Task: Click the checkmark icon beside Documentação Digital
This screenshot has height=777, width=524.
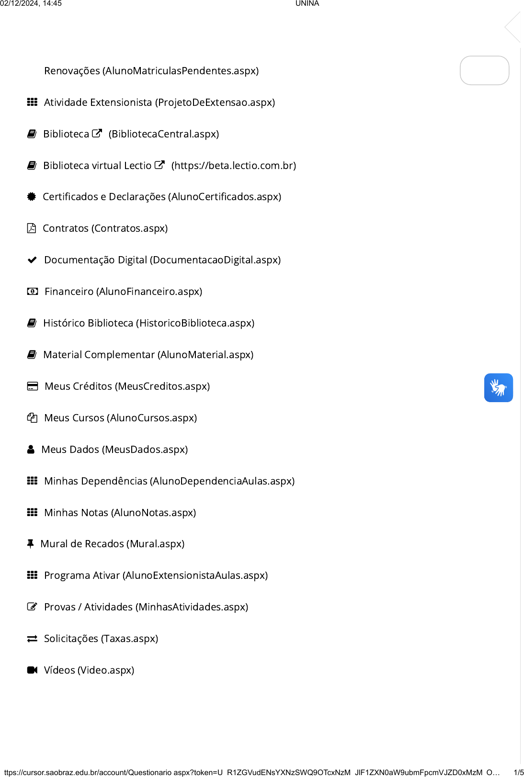Action: coord(32,259)
